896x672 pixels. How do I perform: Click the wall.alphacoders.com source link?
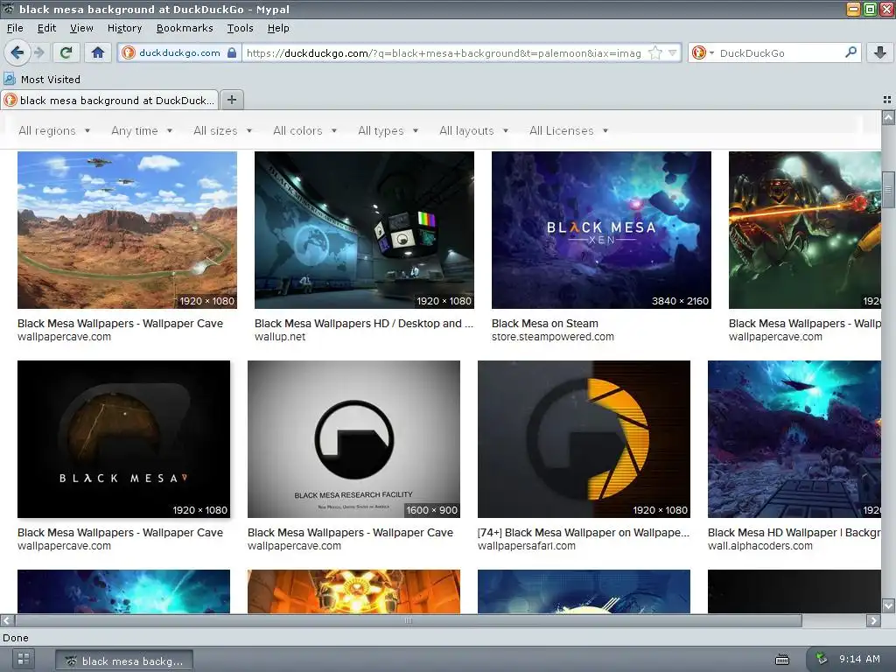tap(760, 546)
